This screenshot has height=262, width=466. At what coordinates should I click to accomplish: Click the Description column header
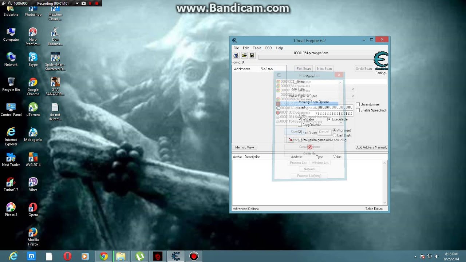(252, 157)
